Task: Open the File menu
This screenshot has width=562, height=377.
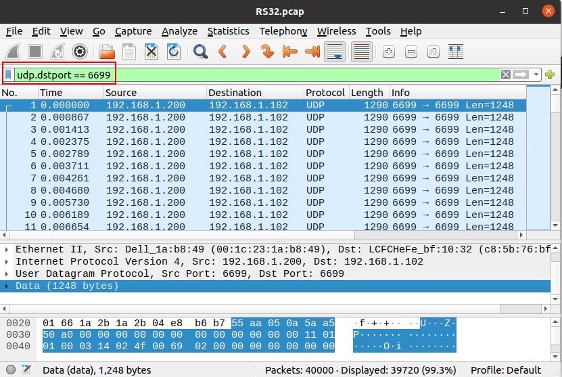Action: 14,31
